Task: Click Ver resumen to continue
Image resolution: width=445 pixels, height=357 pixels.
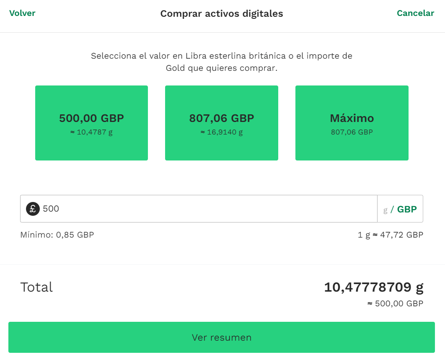Action: [x=222, y=337]
